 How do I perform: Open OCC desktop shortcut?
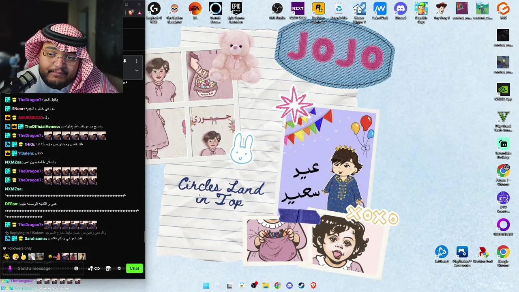[x=503, y=11]
